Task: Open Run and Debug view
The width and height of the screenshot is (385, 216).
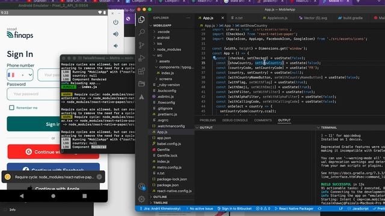Action: [142, 58]
